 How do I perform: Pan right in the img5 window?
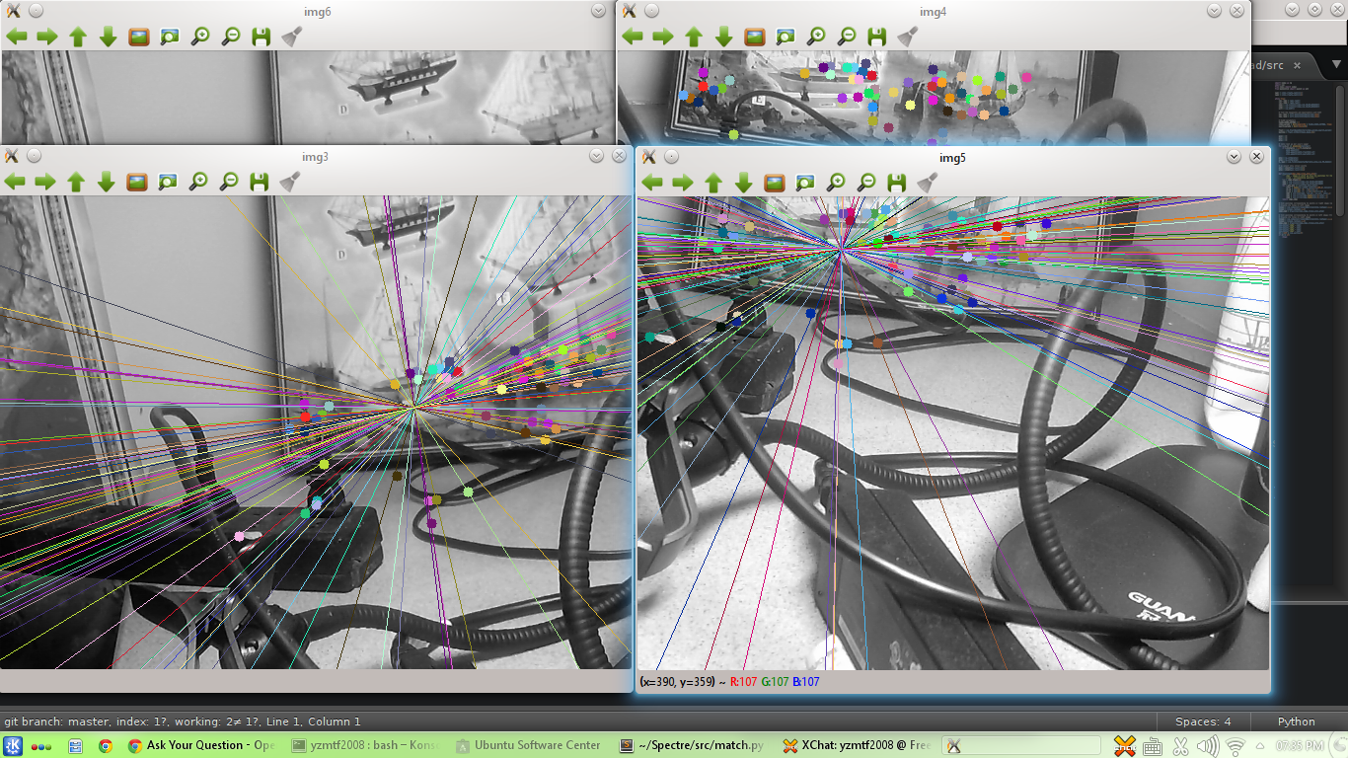pyautogui.click(x=683, y=183)
